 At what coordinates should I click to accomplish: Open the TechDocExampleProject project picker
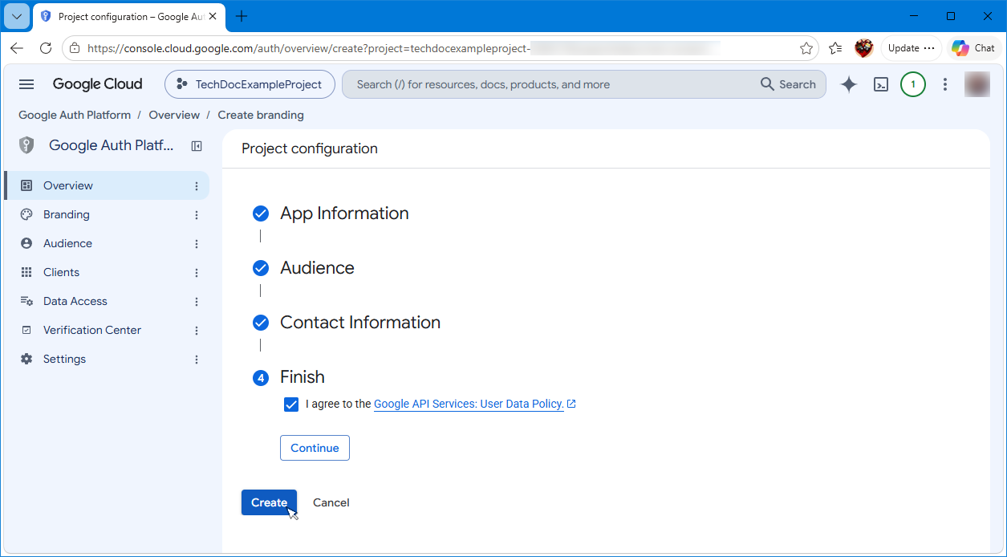click(250, 84)
